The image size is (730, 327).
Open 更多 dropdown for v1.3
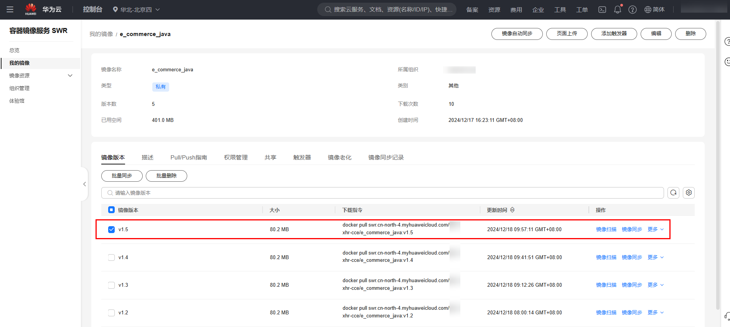click(656, 285)
